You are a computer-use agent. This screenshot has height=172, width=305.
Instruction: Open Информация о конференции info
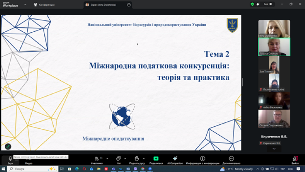click(203, 160)
